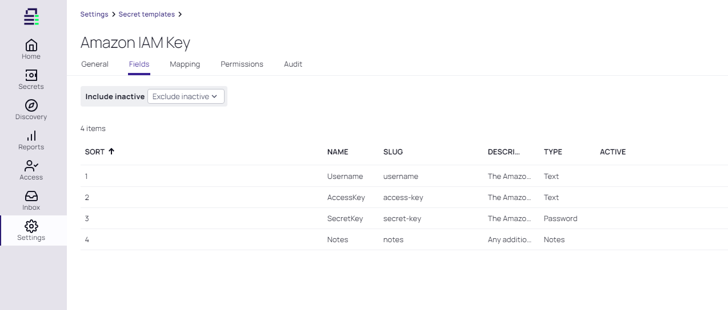This screenshot has width=728, height=310.
Task: Expand the chevron after Secret templates breadcrumb
Action: [180, 14]
